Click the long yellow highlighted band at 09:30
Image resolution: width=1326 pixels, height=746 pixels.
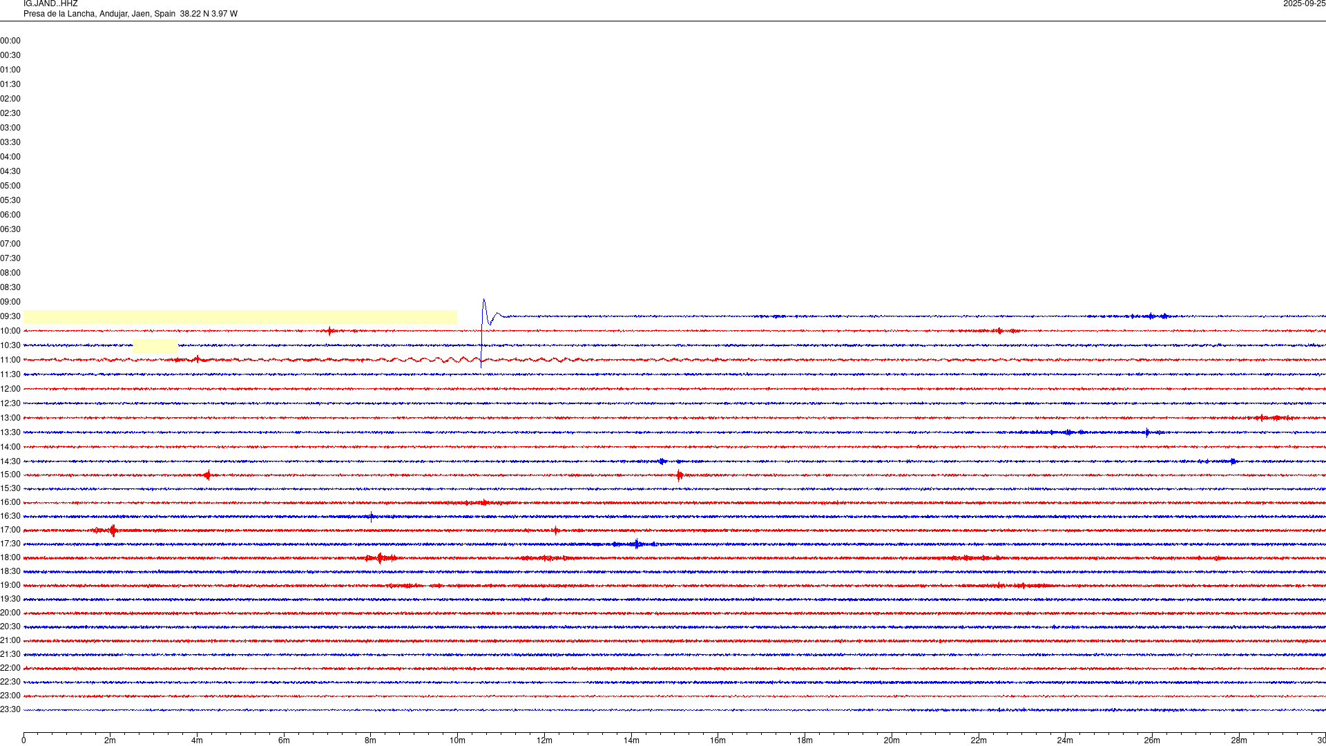pyautogui.click(x=240, y=317)
